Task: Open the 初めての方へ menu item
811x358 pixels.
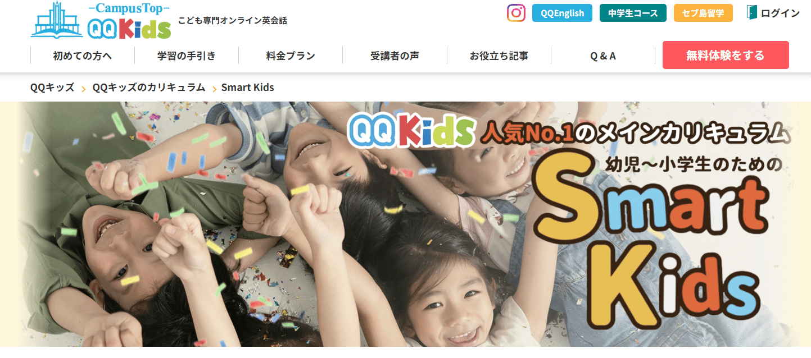Action: (83, 56)
